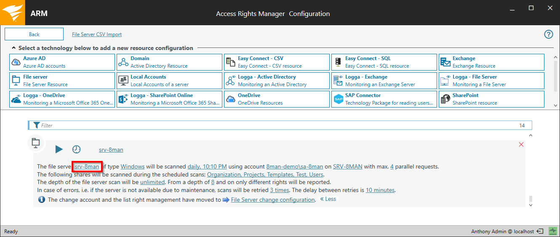
Task: Select the Easy Connect - CSV tile
Action: (277, 62)
